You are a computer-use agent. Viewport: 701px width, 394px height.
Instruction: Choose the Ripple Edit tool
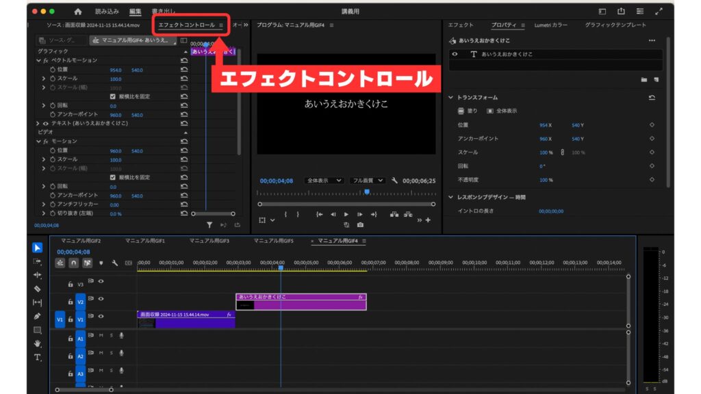pyautogui.click(x=38, y=275)
